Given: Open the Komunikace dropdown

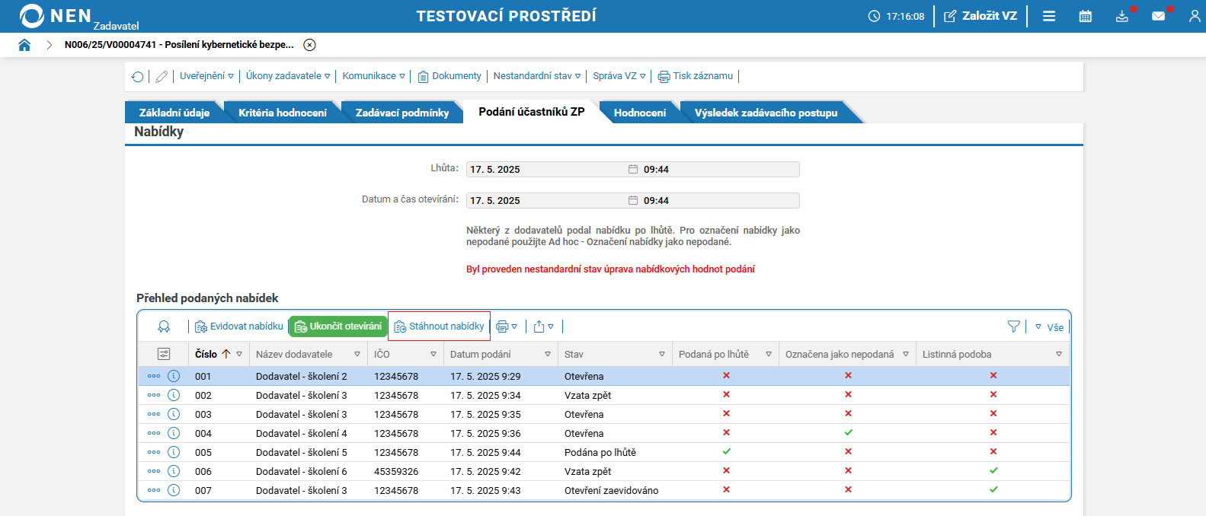Looking at the screenshot, I should click(373, 76).
